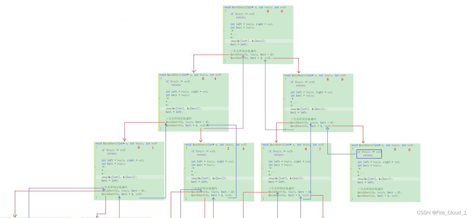Click 'QuickSort1(a, keyi + 1, end);' in 0 9 block
471x218 pixels.
(251, 58)
